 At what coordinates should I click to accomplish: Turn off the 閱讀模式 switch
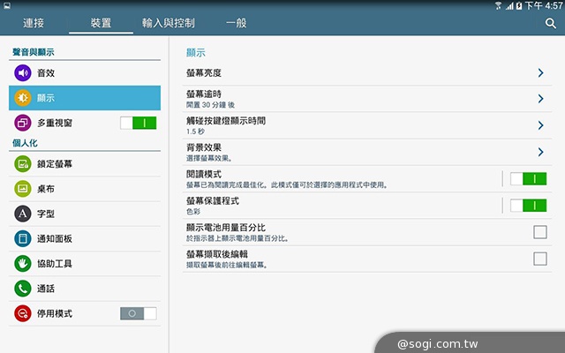[528, 178]
